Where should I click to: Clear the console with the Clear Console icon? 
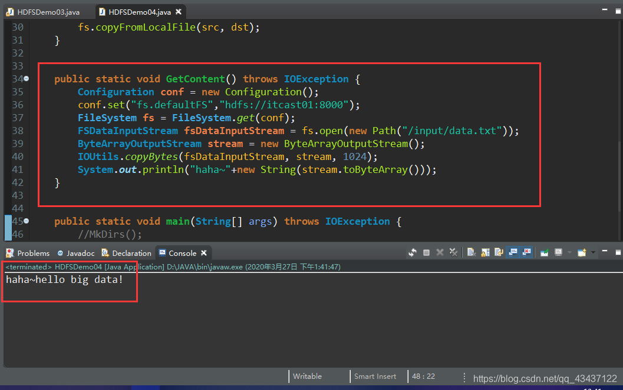pyautogui.click(x=472, y=252)
